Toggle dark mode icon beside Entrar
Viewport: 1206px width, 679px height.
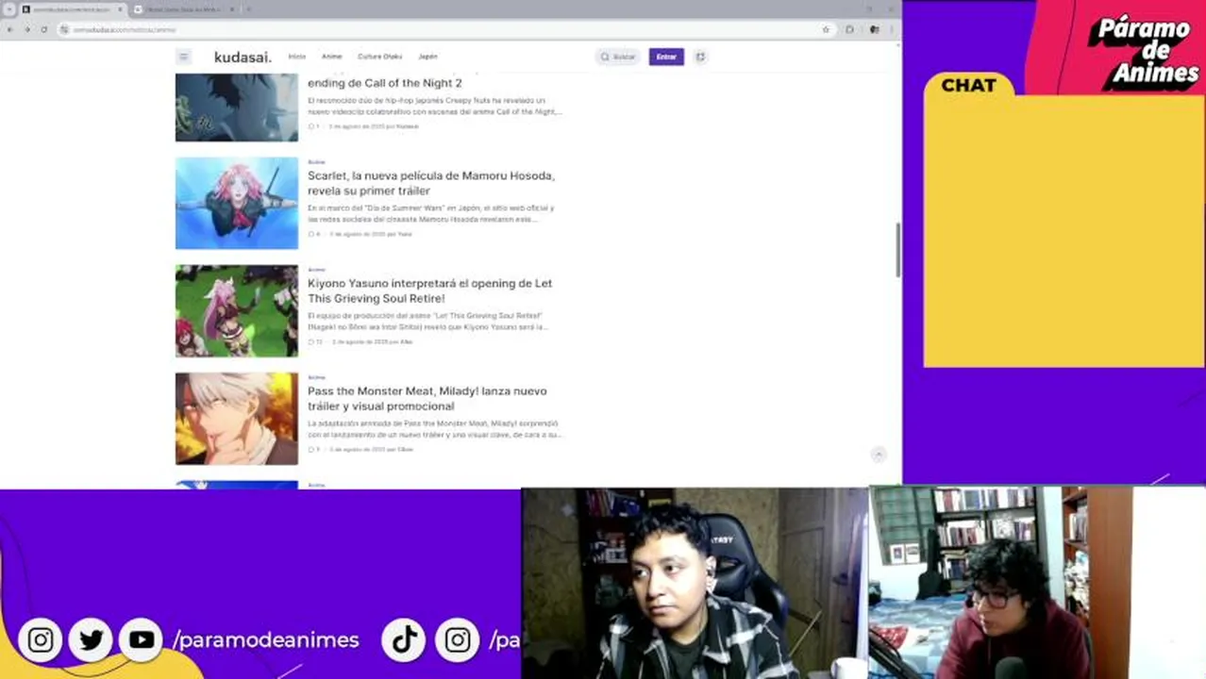pos(700,57)
